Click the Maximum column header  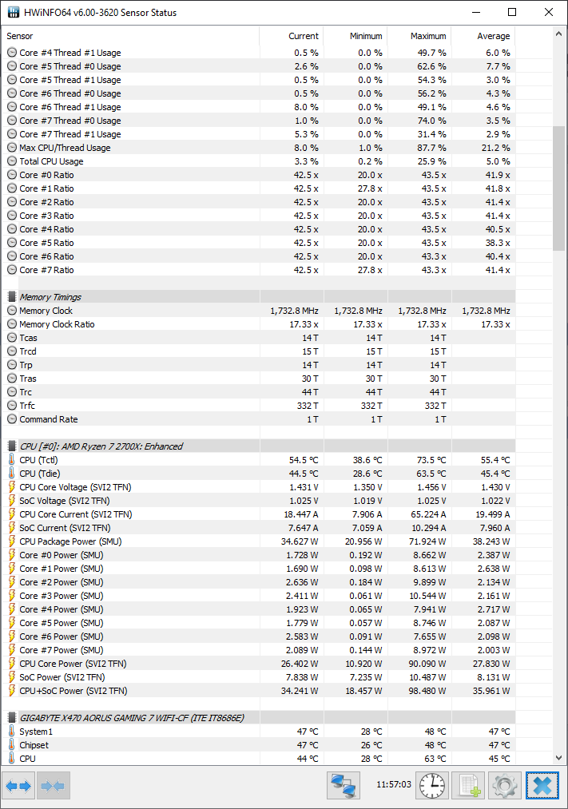(x=428, y=36)
